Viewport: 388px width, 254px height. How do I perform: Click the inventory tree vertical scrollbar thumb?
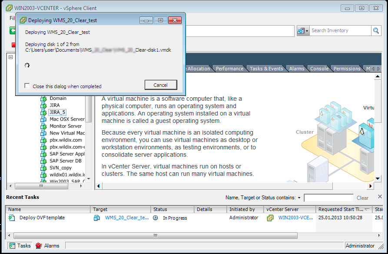tap(89, 109)
